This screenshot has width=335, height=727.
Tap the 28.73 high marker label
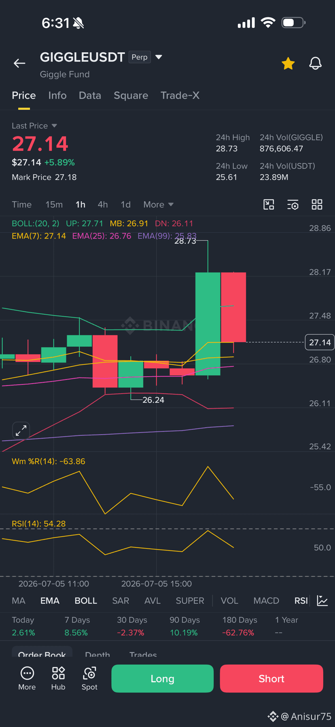coord(185,241)
